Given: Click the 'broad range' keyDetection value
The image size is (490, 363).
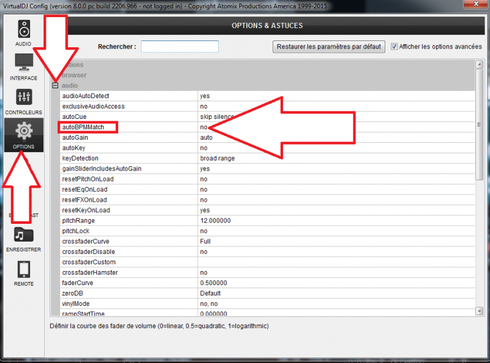Looking at the screenshot, I should coord(217,158).
